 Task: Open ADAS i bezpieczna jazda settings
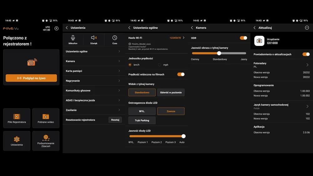94,100
